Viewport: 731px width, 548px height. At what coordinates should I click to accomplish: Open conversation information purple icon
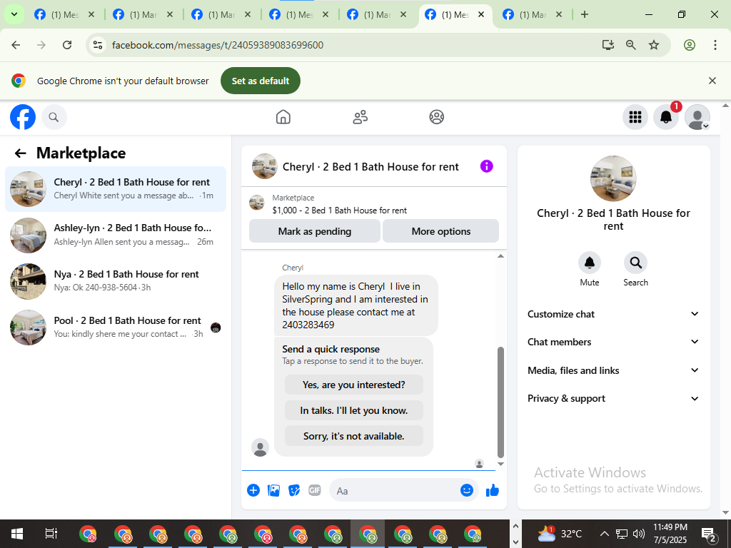[x=486, y=166]
